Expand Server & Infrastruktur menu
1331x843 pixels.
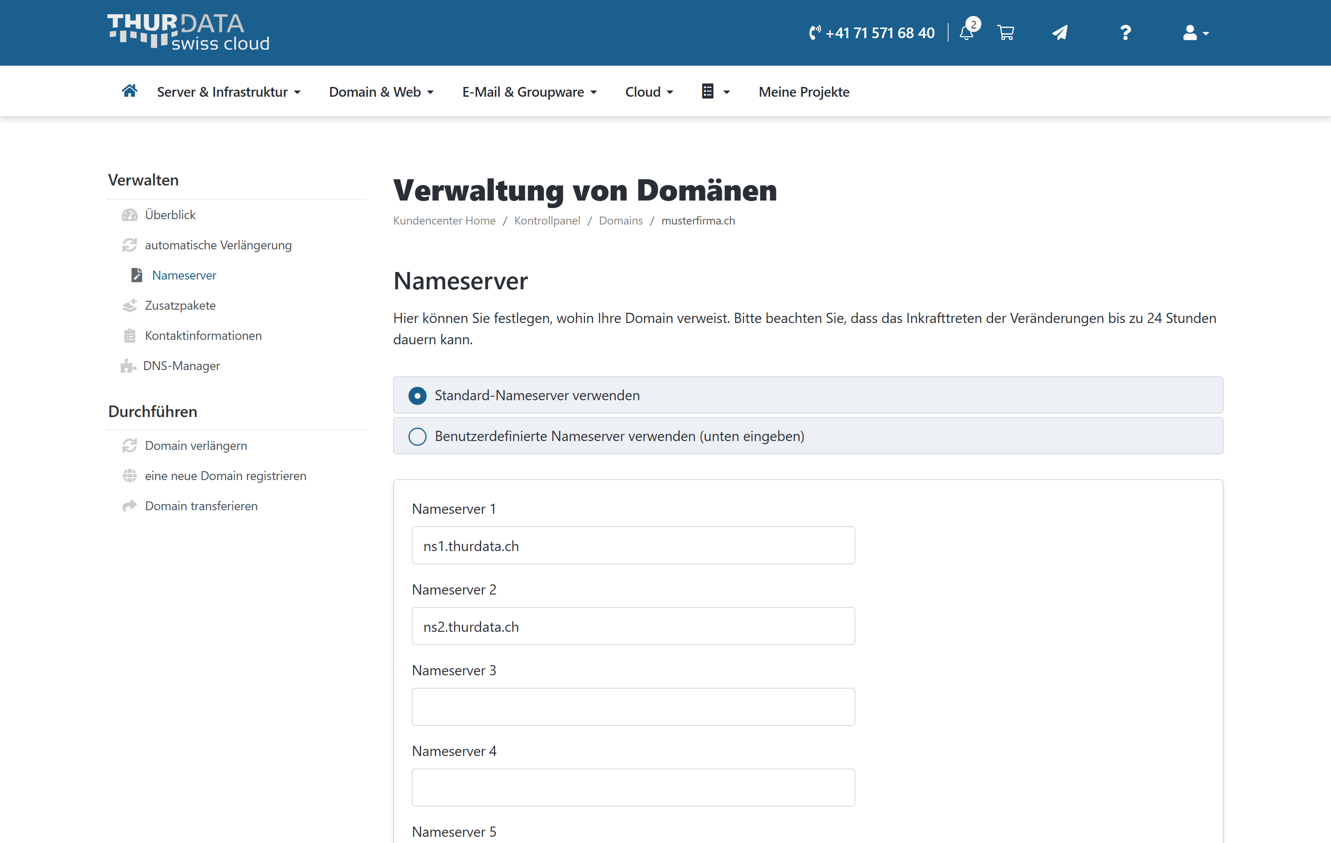(x=229, y=92)
